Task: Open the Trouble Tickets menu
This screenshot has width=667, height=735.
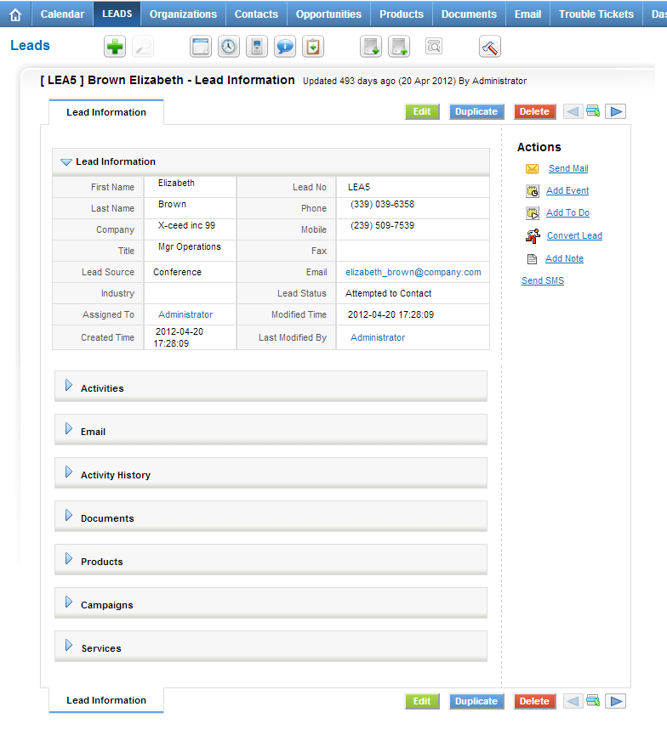Action: click(596, 14)
